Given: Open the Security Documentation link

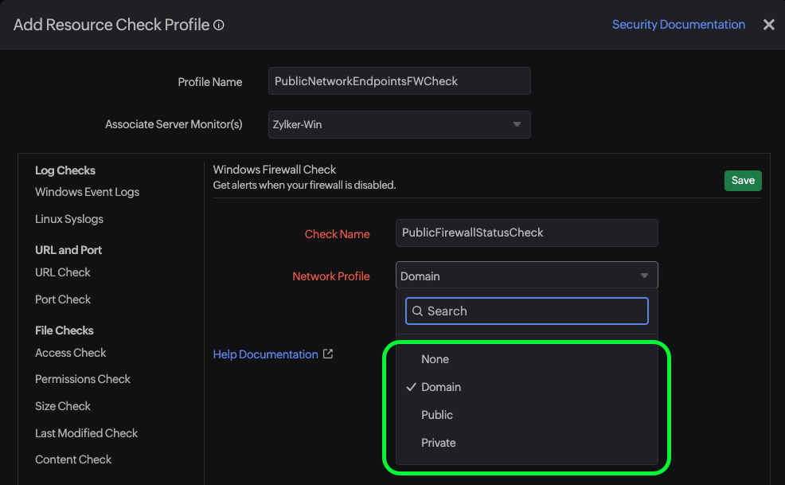Looking at the screenshot, I should (x=678, y=25).
